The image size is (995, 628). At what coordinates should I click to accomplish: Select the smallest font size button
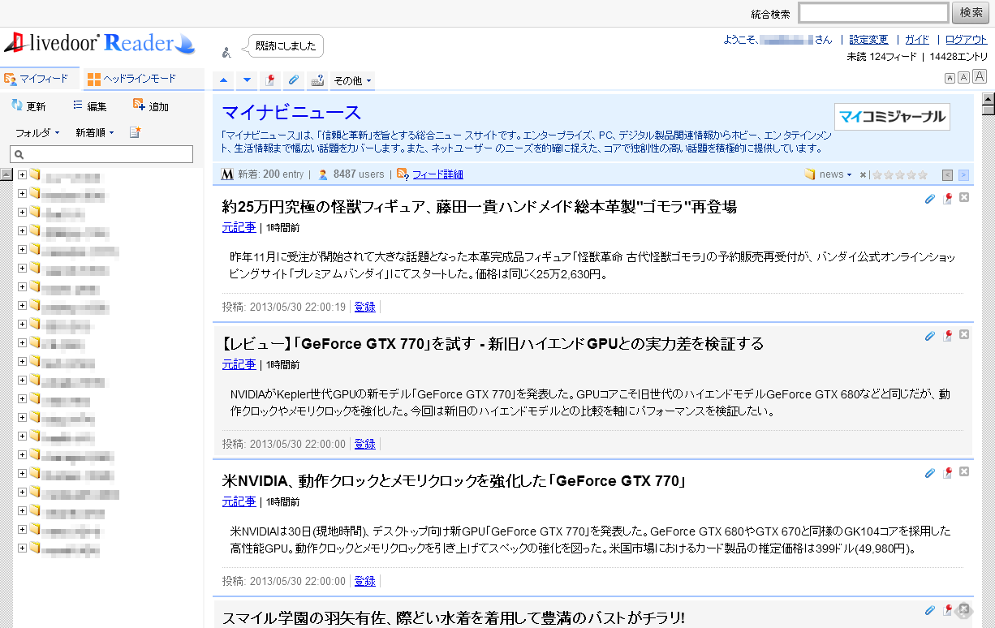[x=950, y=78]
